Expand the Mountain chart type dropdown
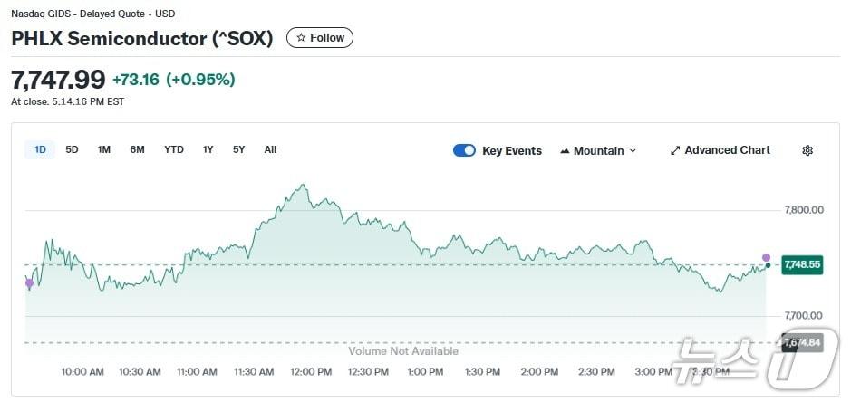851x402 pixels. pos(598,150)
